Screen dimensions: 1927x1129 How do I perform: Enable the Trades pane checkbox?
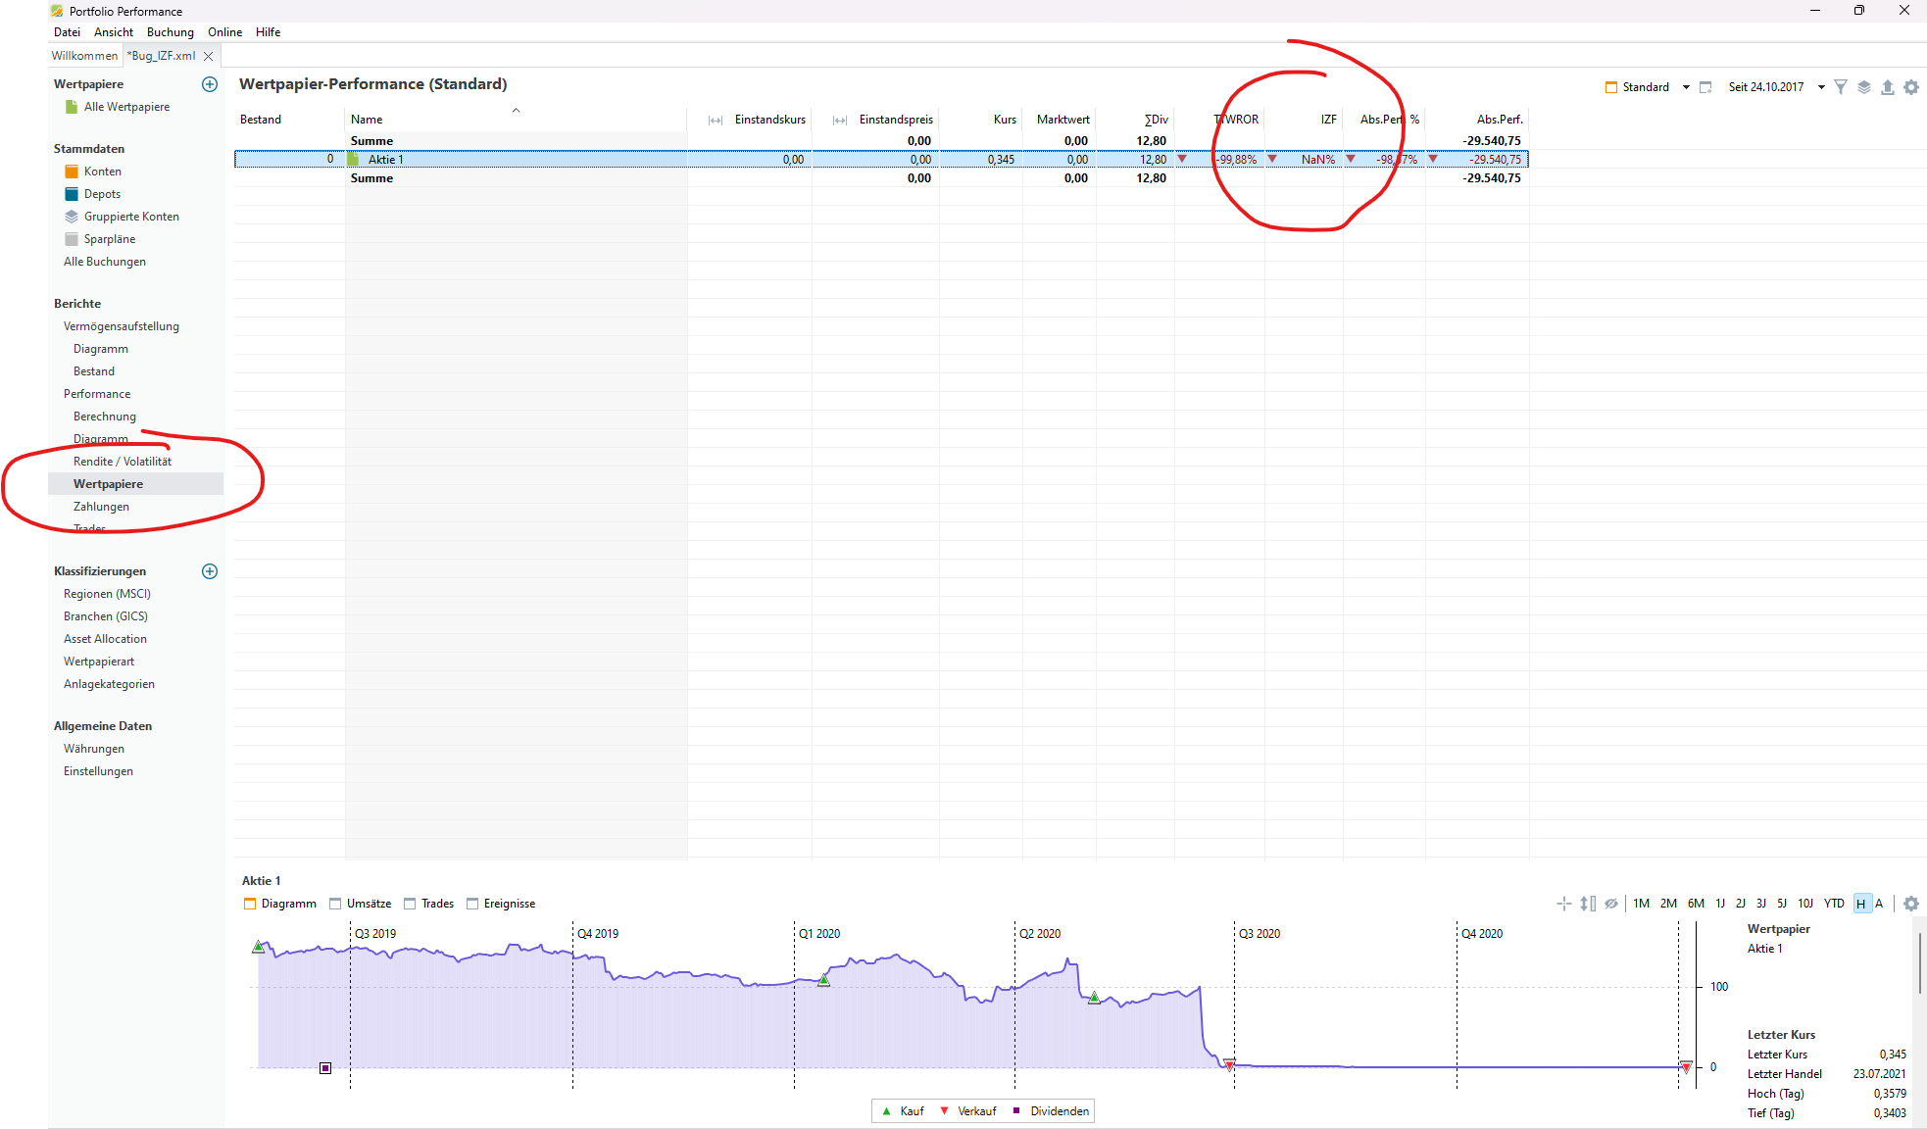point(411,904)
